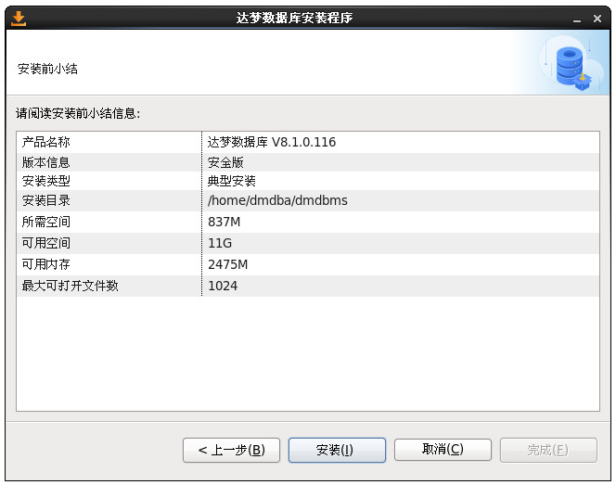
Task: Select the 版本信息 row label
Action: tap(46, 162)
